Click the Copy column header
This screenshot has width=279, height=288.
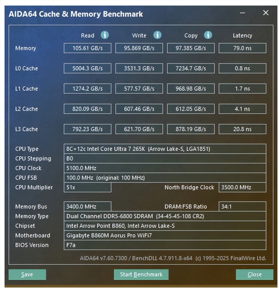click(x=191, y=36)
